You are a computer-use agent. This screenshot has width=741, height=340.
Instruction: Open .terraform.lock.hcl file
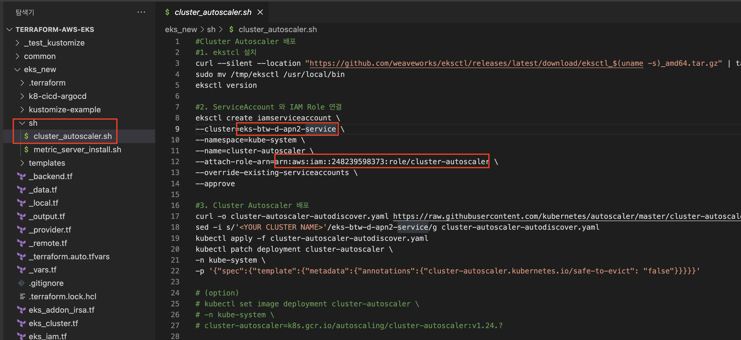point(62,296)
